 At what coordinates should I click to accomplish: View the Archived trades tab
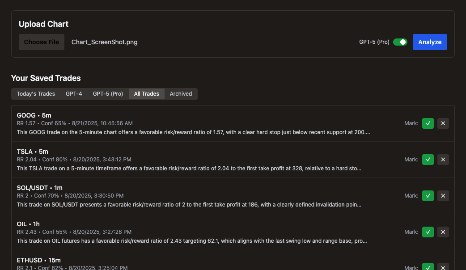(181, 94)
